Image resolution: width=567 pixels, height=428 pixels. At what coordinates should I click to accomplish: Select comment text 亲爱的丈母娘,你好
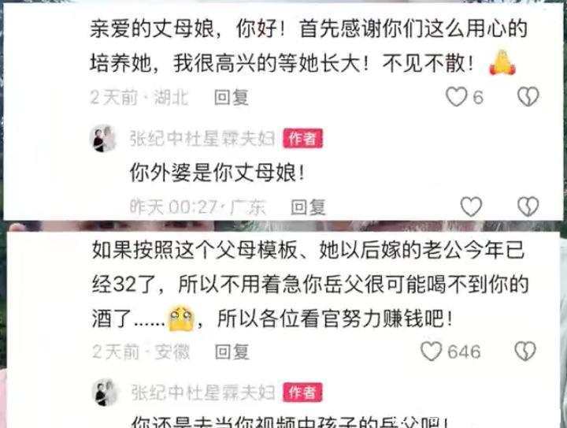click(184, 28)
